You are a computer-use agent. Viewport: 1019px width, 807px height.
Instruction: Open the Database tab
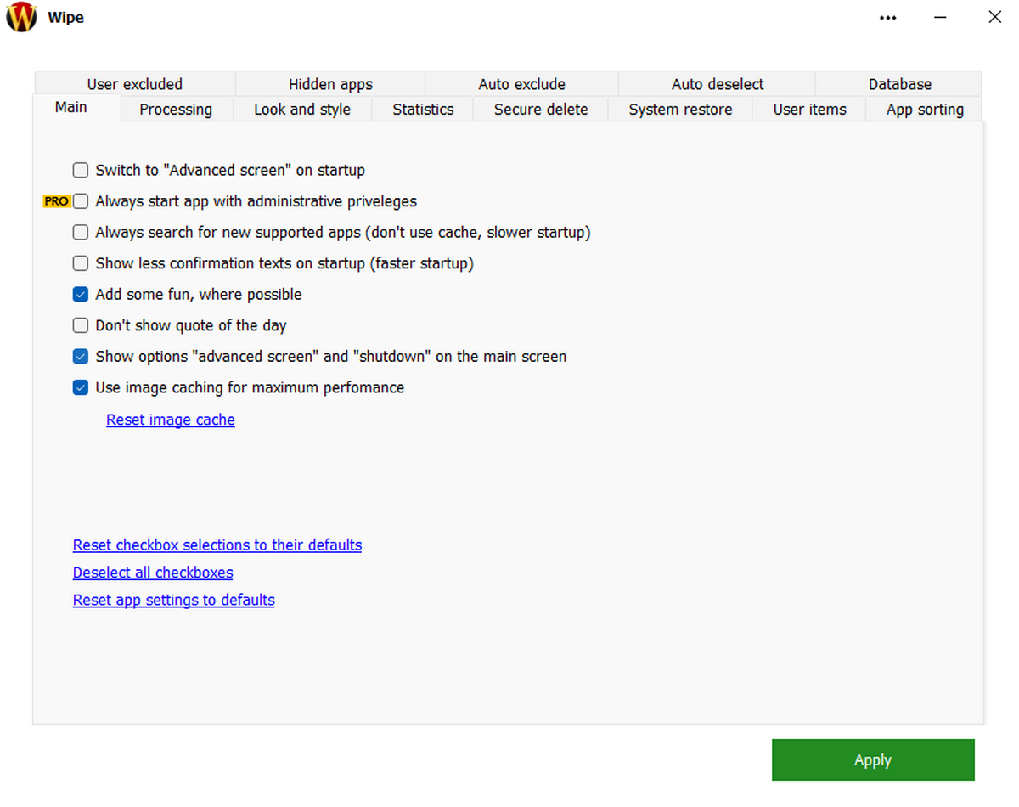[899, 84]
